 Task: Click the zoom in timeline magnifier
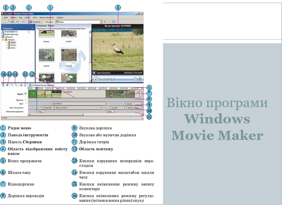[12, 85]
